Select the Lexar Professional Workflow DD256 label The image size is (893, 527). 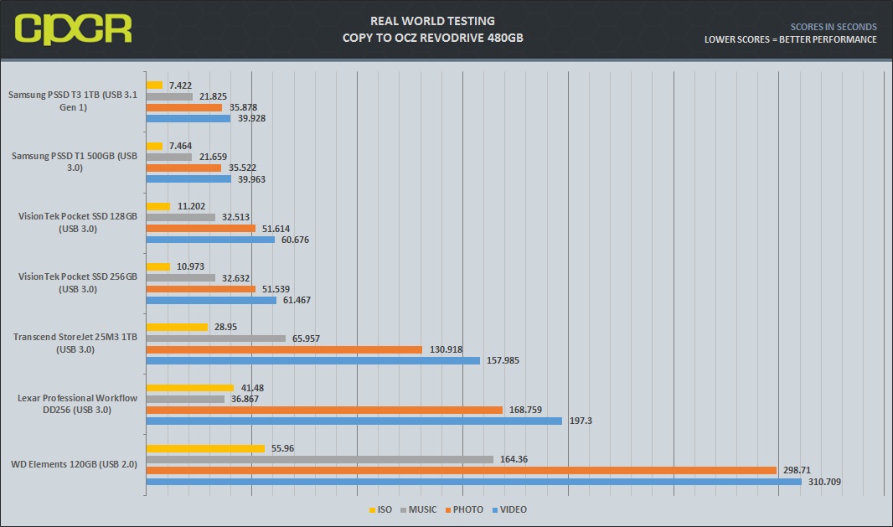pyautogui.click(x=77, y=404)
